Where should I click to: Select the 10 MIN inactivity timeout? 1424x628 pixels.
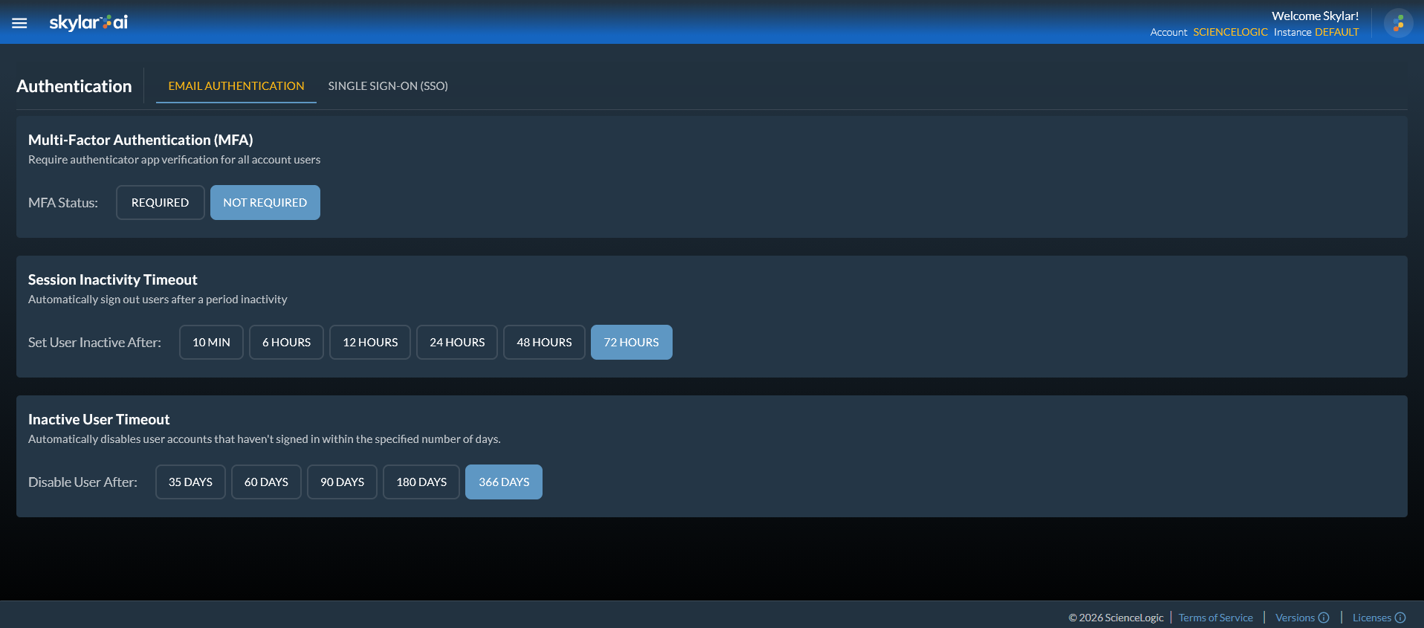[x=211, y=343]
